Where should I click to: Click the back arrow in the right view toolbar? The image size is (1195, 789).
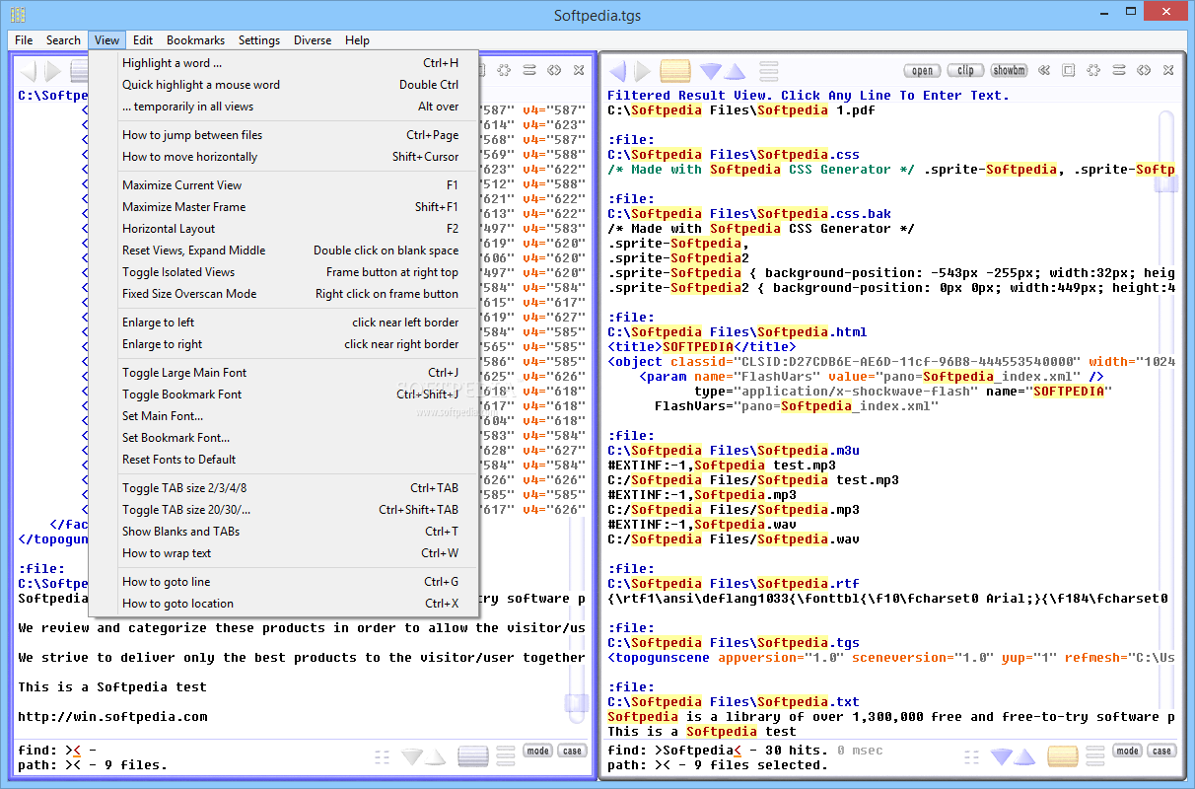[617, 71]
